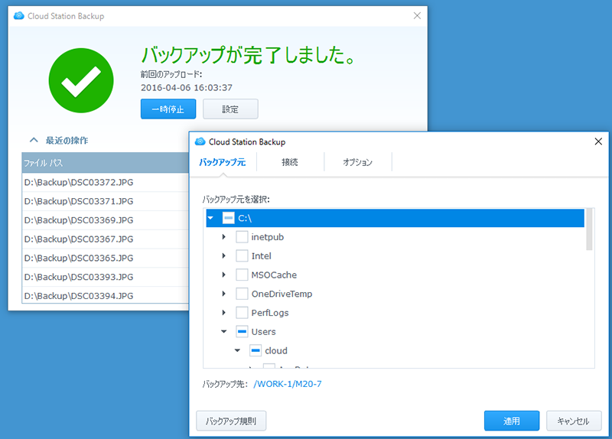Expand the Intel folder node
612x439 pixels.
tap(223, 255)
